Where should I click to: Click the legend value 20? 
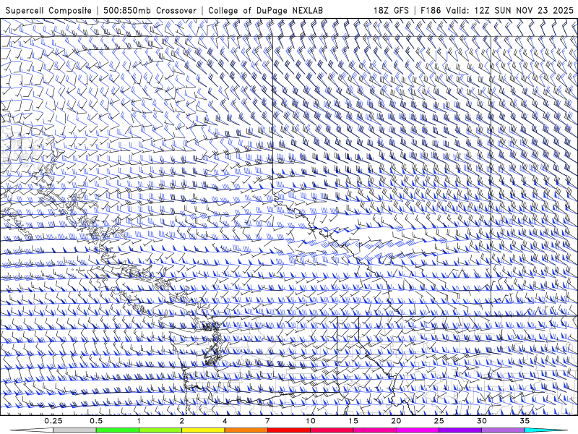pyautogui.click(x=396, y=421)
